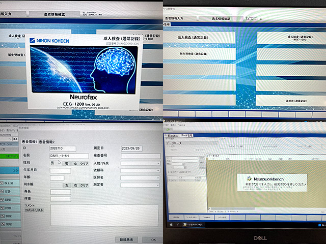This screenshot has height=244, width=326.
Task: Click the 管理 tab in the top-right photo
Action: (167, 24)
